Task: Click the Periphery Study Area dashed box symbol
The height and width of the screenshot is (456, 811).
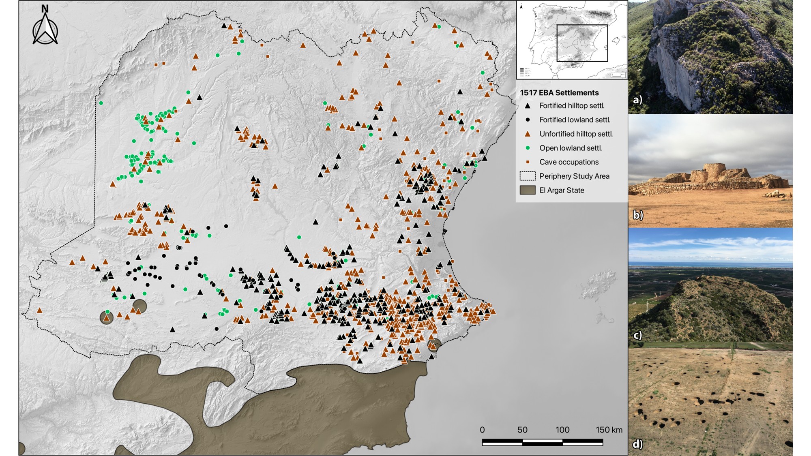Action: click(528, 176)
